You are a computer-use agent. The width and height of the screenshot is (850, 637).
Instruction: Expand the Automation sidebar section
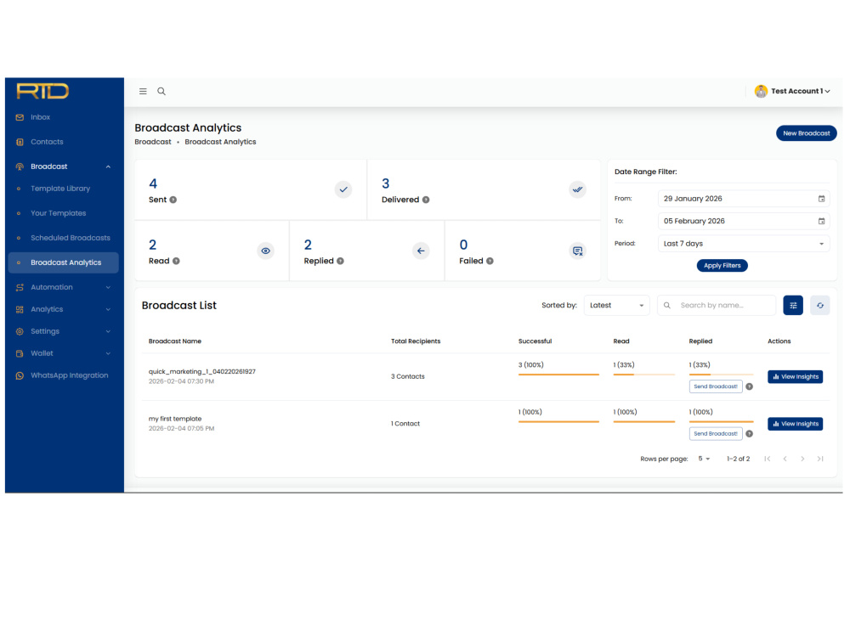tap(108, 288)
